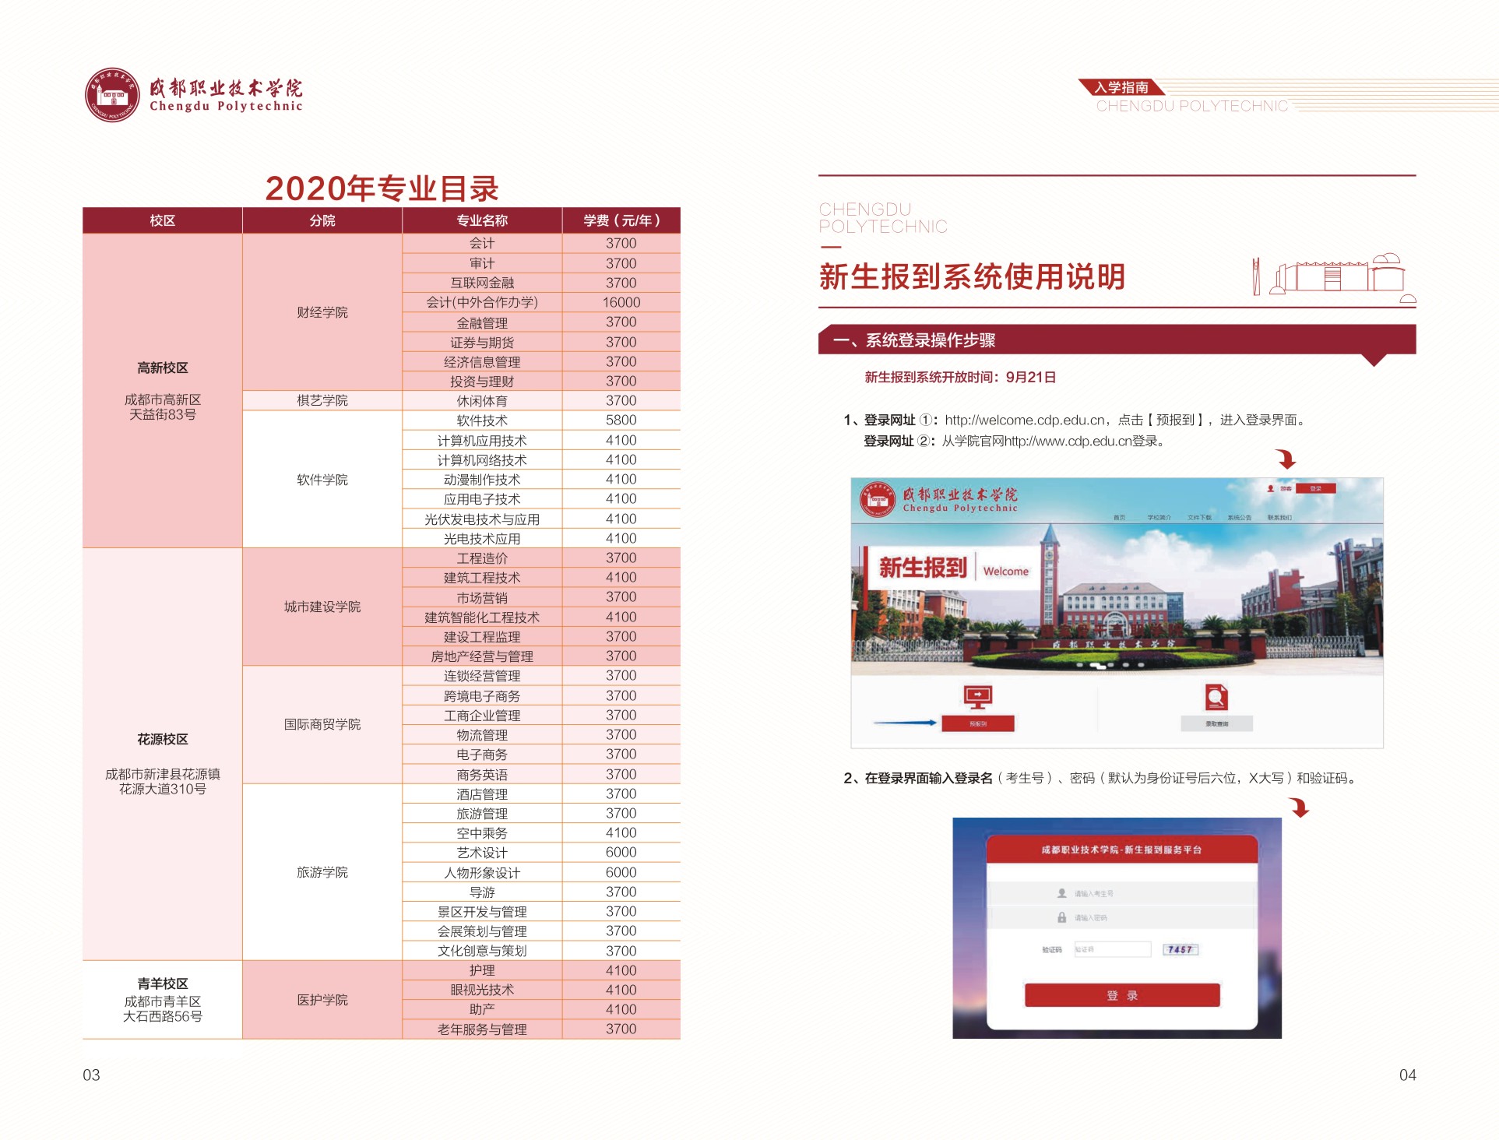Click the carousel indicator dots on banner
Screen dimensions: 1499x1140
(1110, 666)
